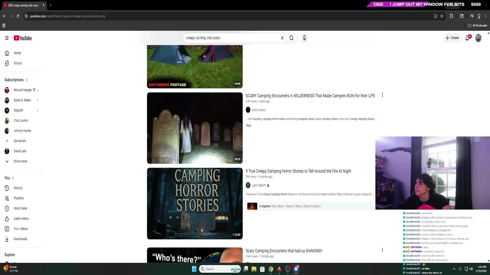Screen dimensions: 490x275
Task: Open the taskbar clock showing 4:55 PM
Action: coord(480,269)
